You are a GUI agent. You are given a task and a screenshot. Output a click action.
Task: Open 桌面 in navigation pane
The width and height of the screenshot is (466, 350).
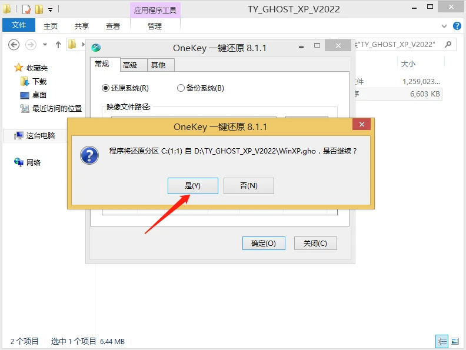[39, 95]
